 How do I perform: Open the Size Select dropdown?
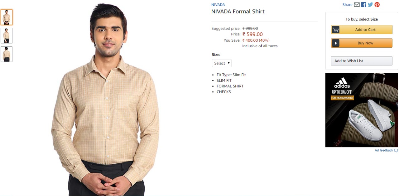222,63
